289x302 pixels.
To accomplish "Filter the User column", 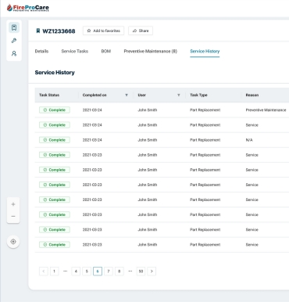I will [x=179, y=95].
